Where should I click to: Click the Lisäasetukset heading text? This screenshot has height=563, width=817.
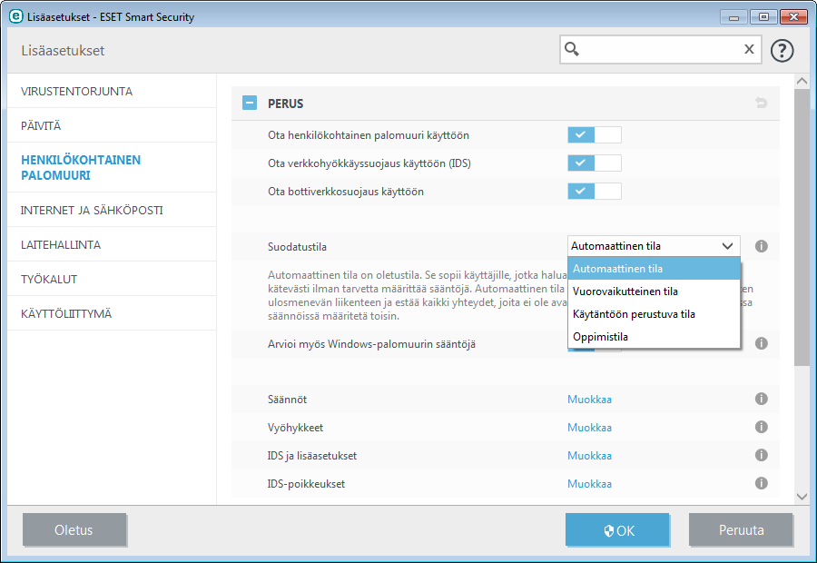[63, 51]
